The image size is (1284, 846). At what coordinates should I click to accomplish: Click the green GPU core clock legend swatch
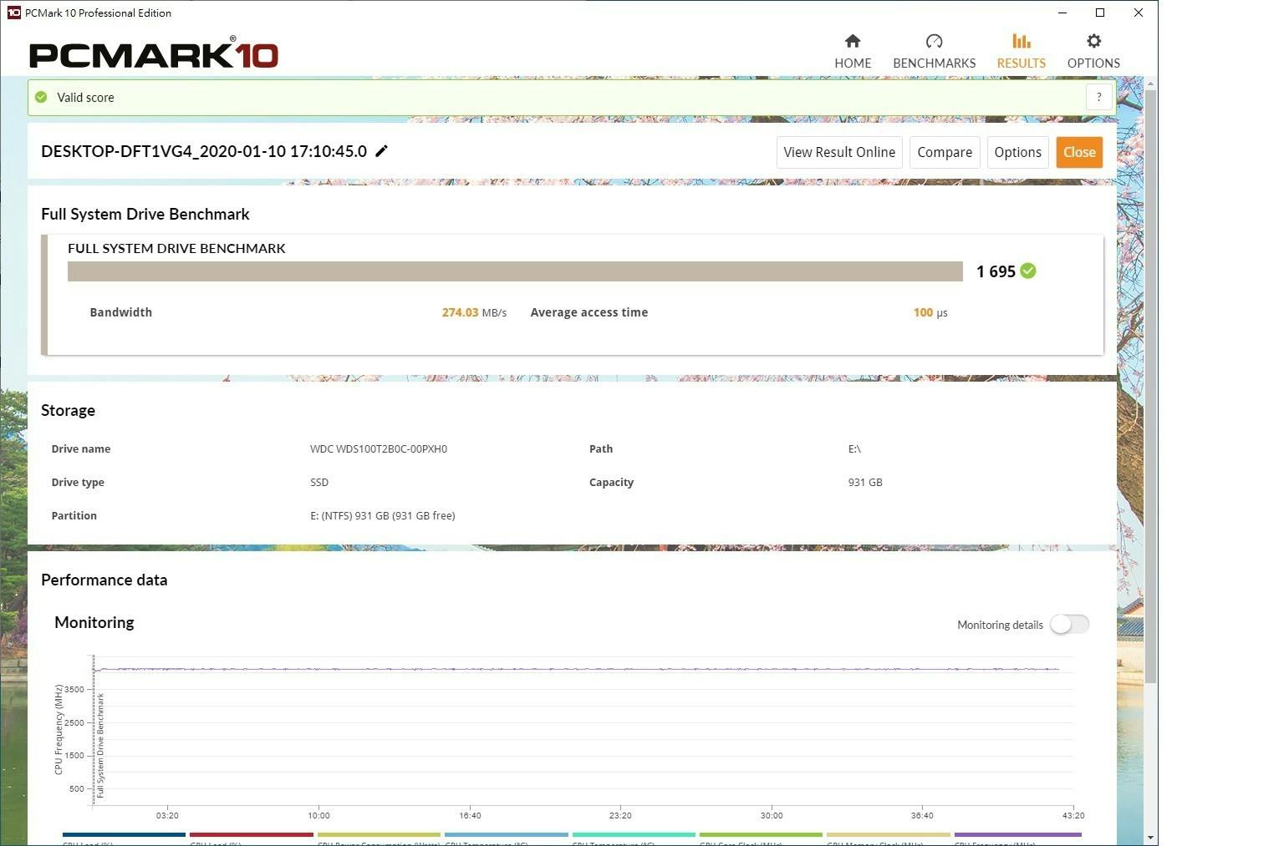[x=761, y=834]
